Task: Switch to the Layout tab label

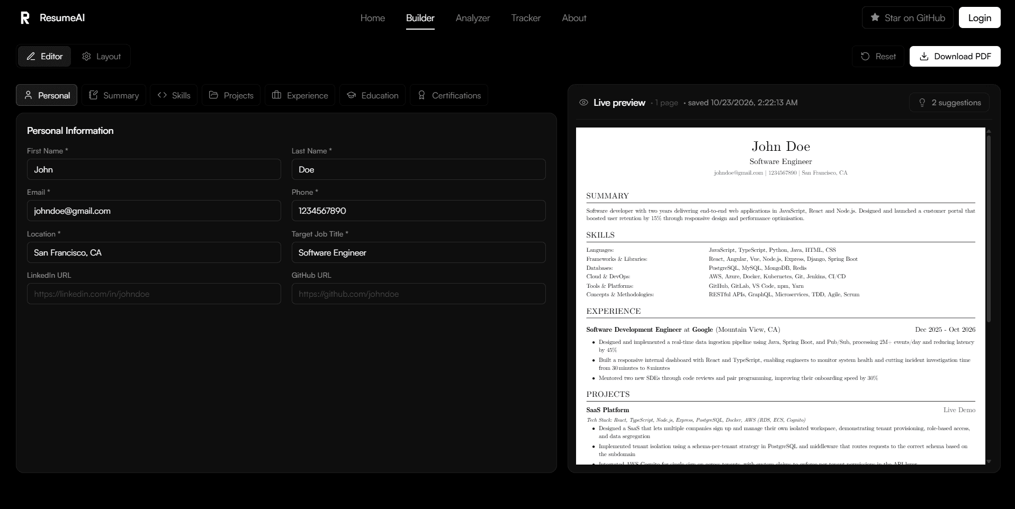Action: (x=109, y=57)
